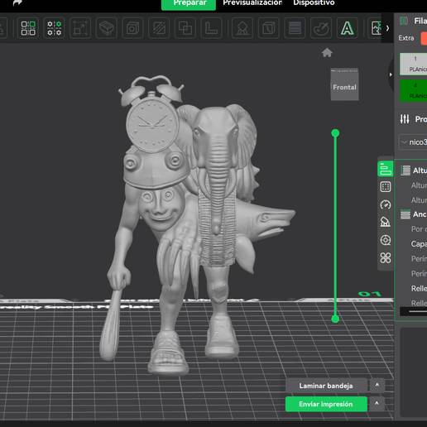Open the Enviar impresión options arrow
This screenshot has width=427, height=427.
[x=377, y=404]
